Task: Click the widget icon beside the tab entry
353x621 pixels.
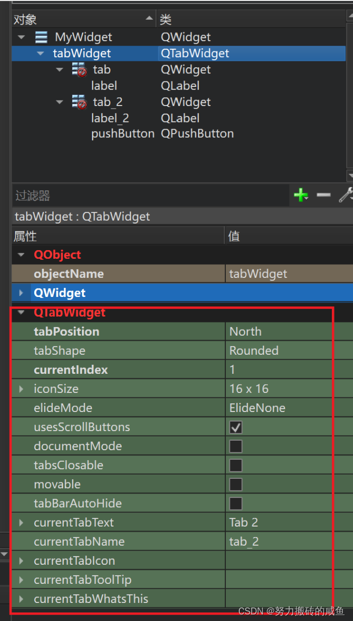Action: pyautogui.click(x=79, y=69)
